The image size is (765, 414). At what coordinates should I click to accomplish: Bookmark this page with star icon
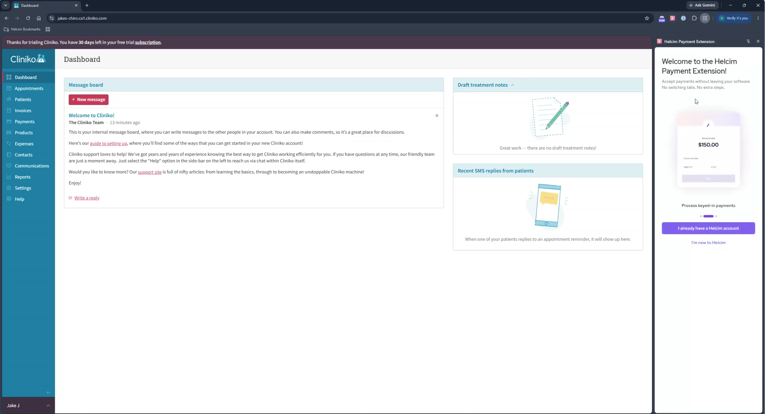pos(647,18)
